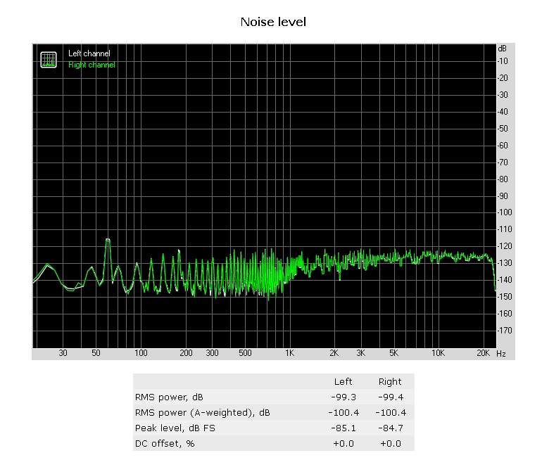Click the Right column header in the results table
Viewport: 542px width, 472px height.
pyautogui.click(x=389, y=382)
